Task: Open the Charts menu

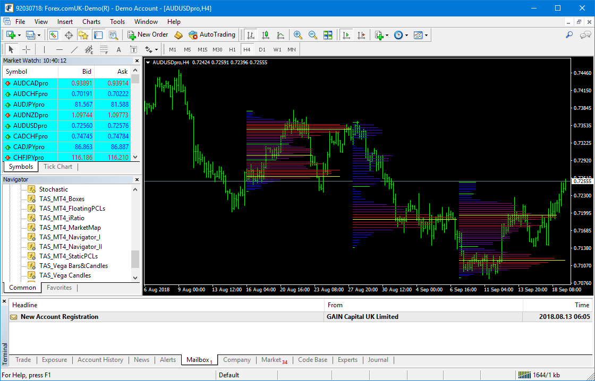Action: [x=91, y=22]
